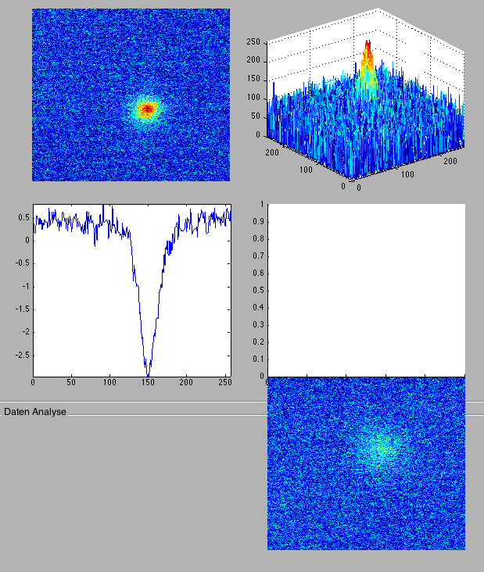Click the 0 x-axis tick of the line plot

33,383
